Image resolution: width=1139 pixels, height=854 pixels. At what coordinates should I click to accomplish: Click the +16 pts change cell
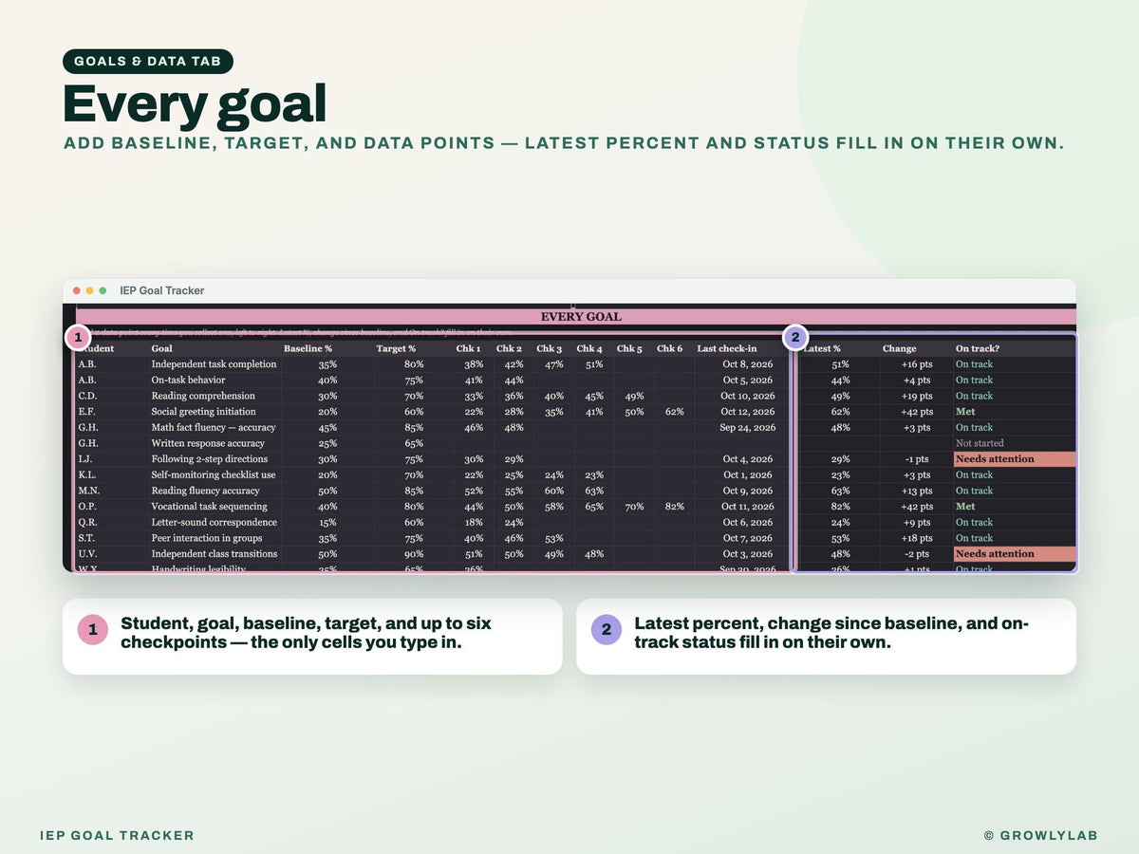[916, 364]
